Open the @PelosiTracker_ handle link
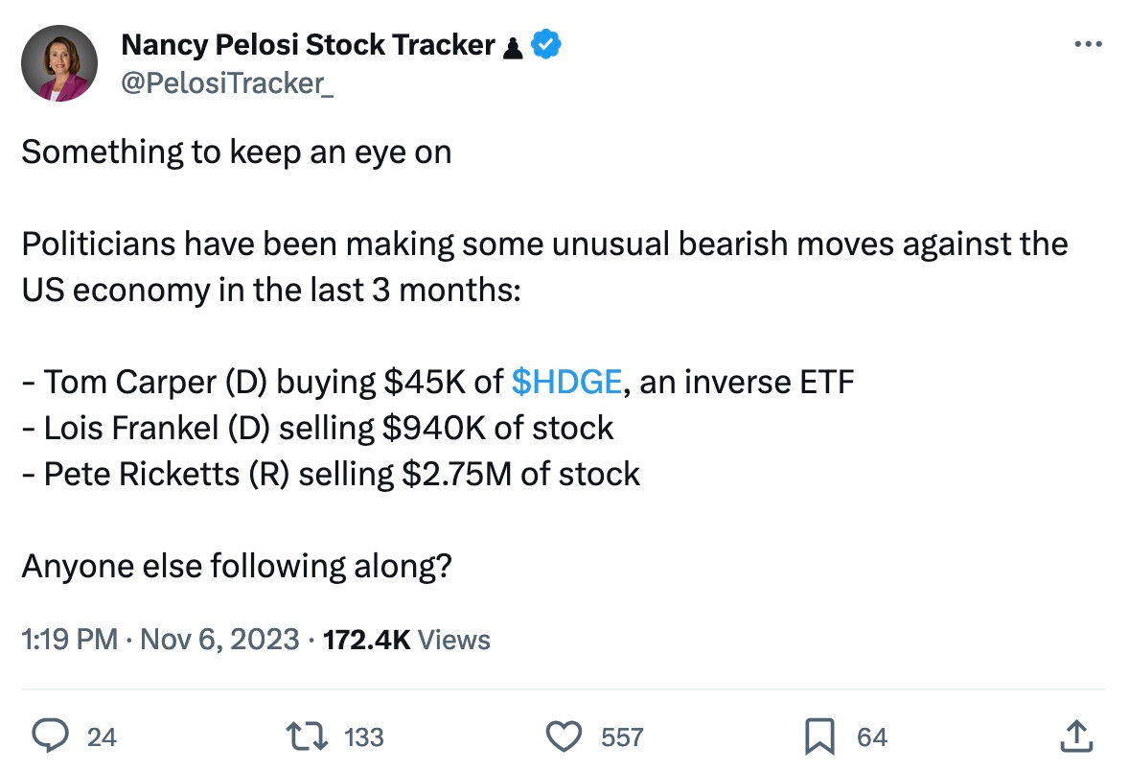 [227, 83]
